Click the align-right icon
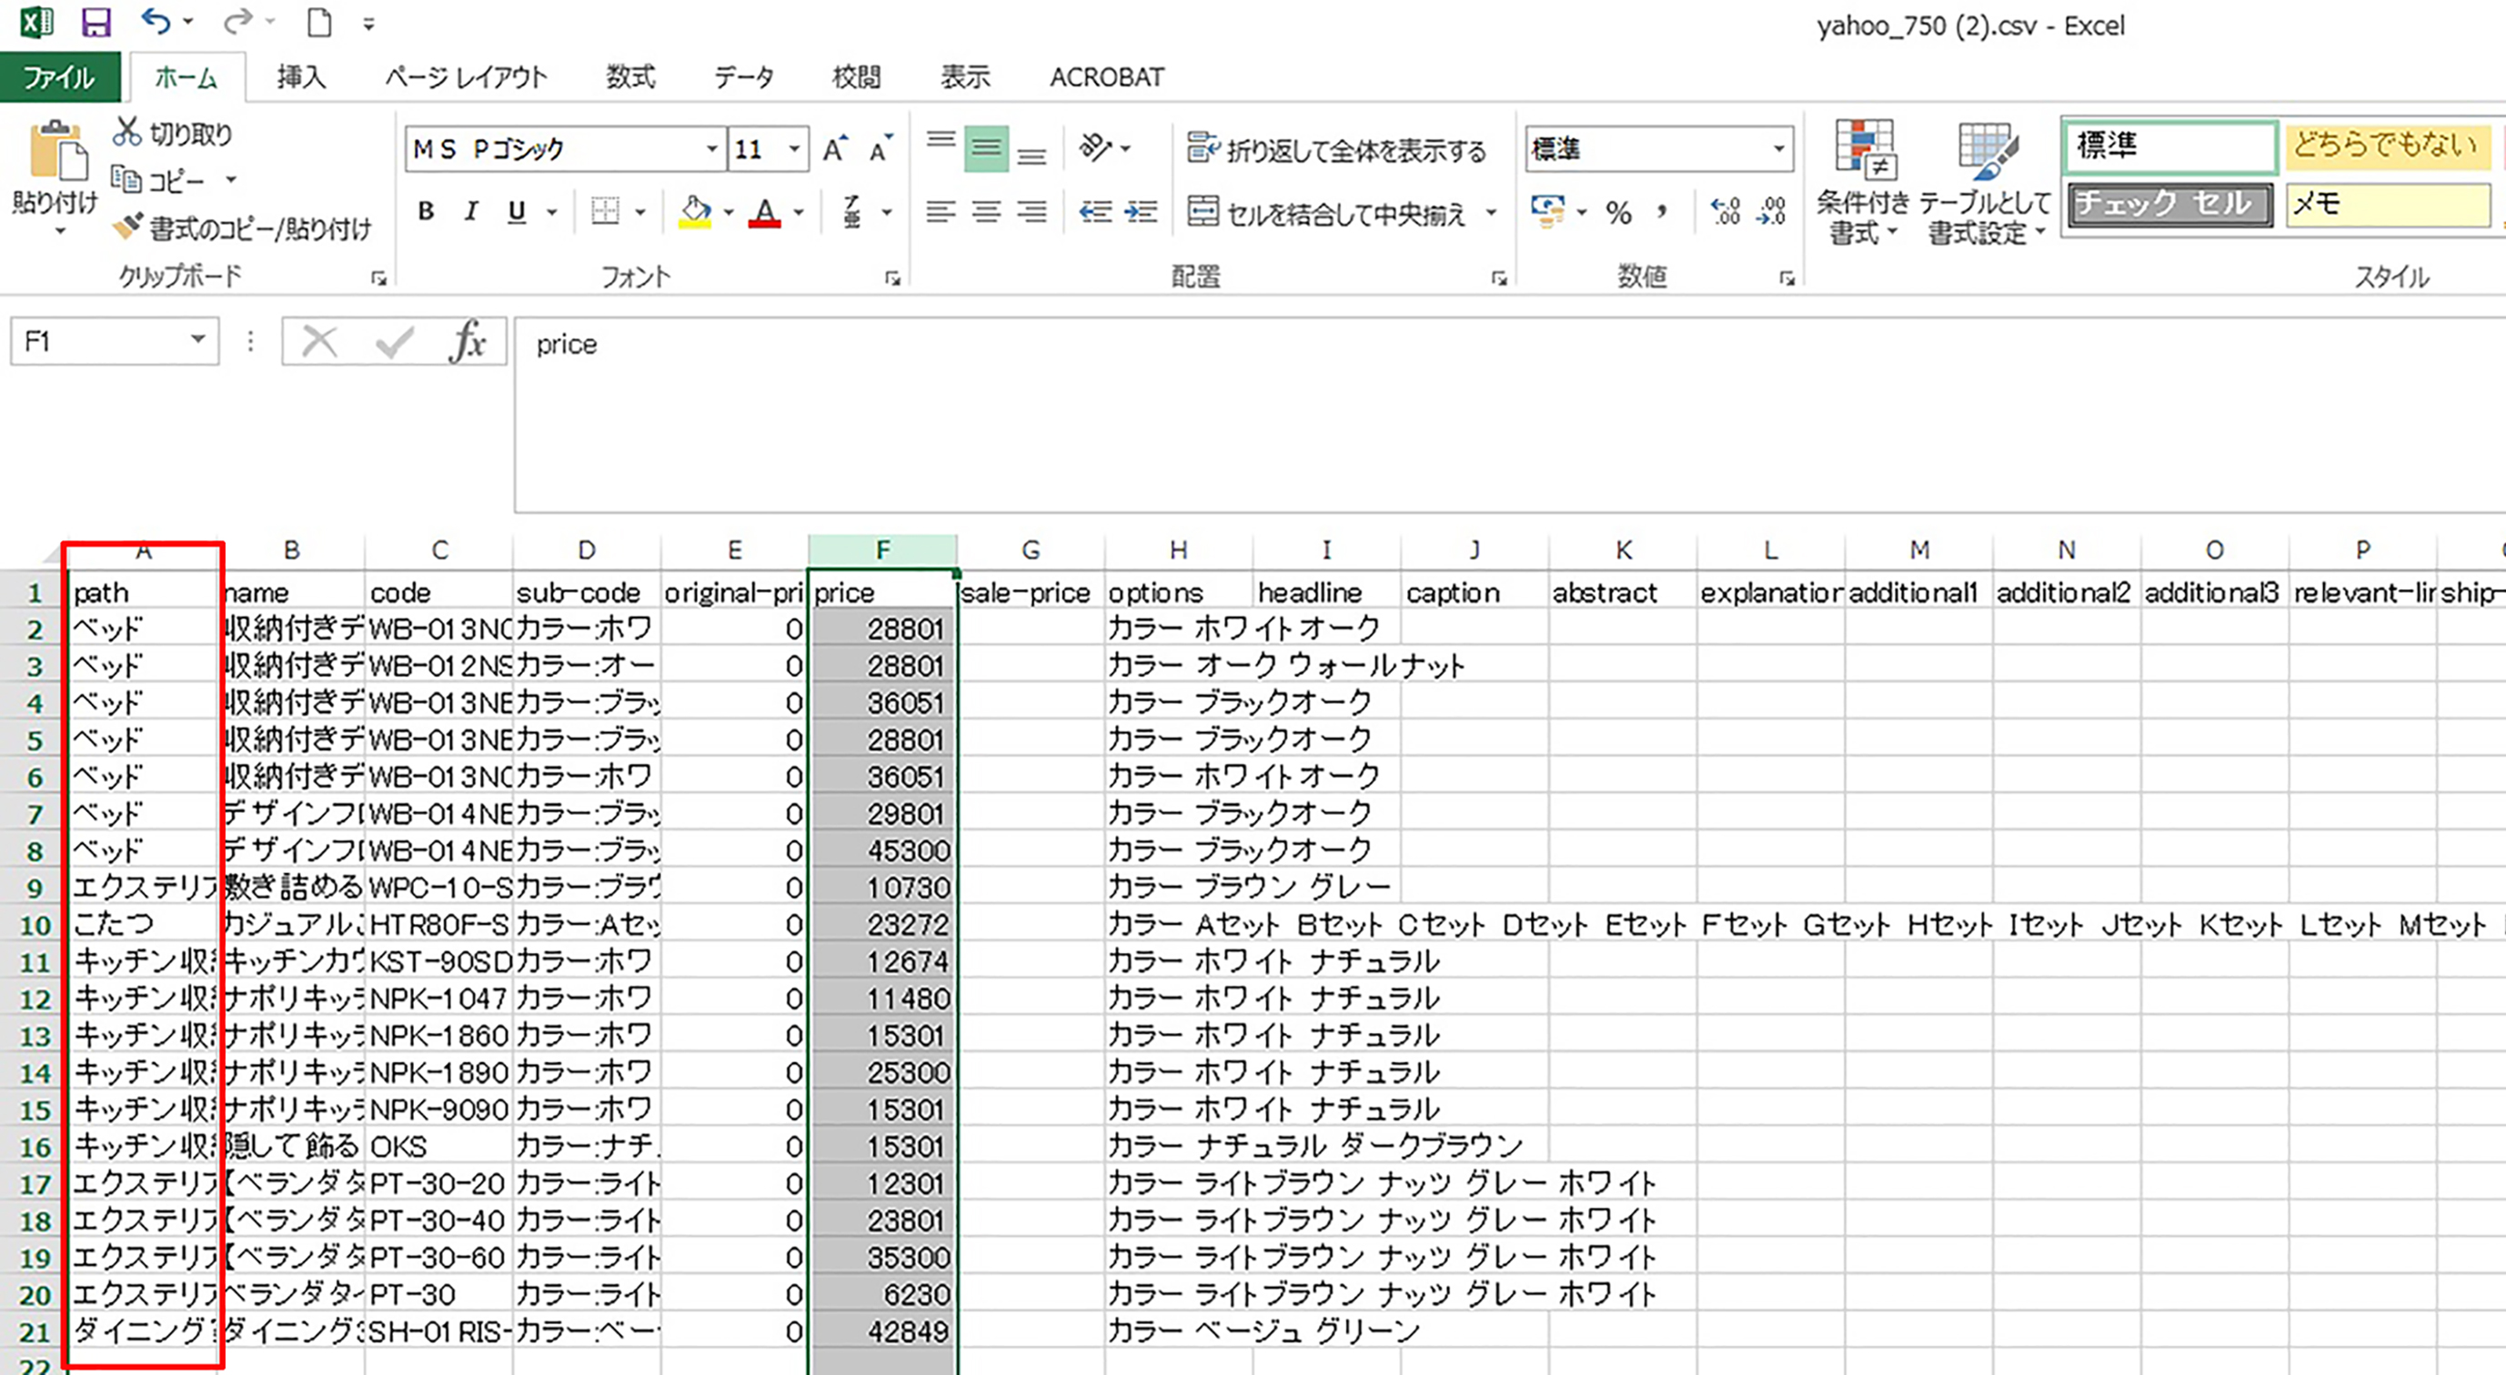 click(1032, 211)
